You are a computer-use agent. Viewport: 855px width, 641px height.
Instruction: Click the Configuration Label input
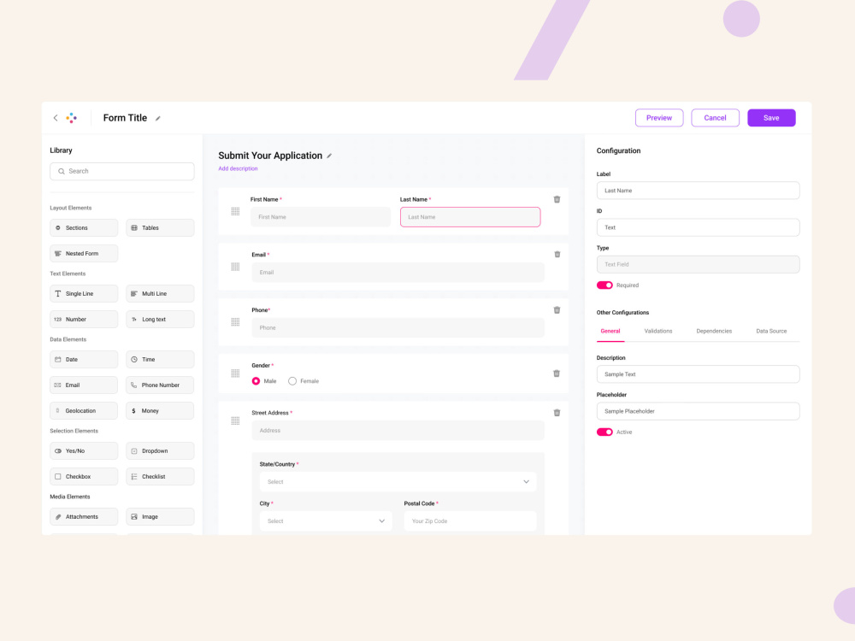[698, 191]
